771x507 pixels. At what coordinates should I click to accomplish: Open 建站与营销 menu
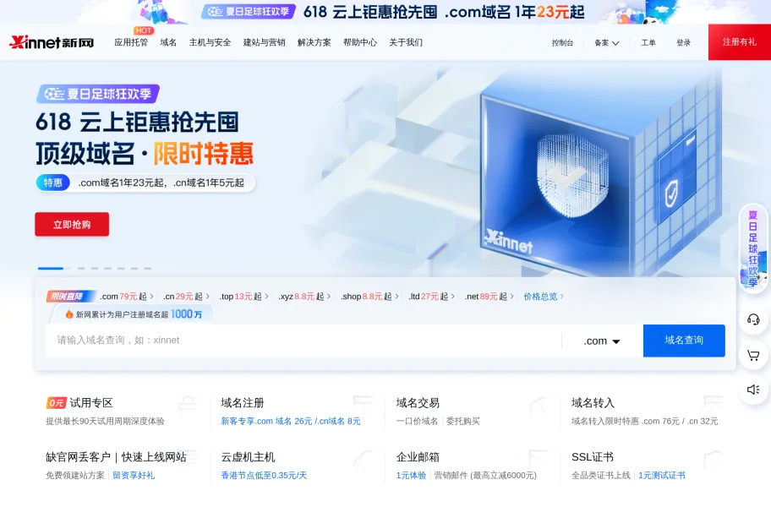(264, 43)
